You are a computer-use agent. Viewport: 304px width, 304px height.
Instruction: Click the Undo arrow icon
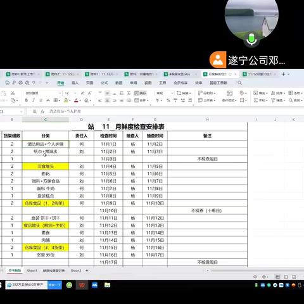pos(34,83)
